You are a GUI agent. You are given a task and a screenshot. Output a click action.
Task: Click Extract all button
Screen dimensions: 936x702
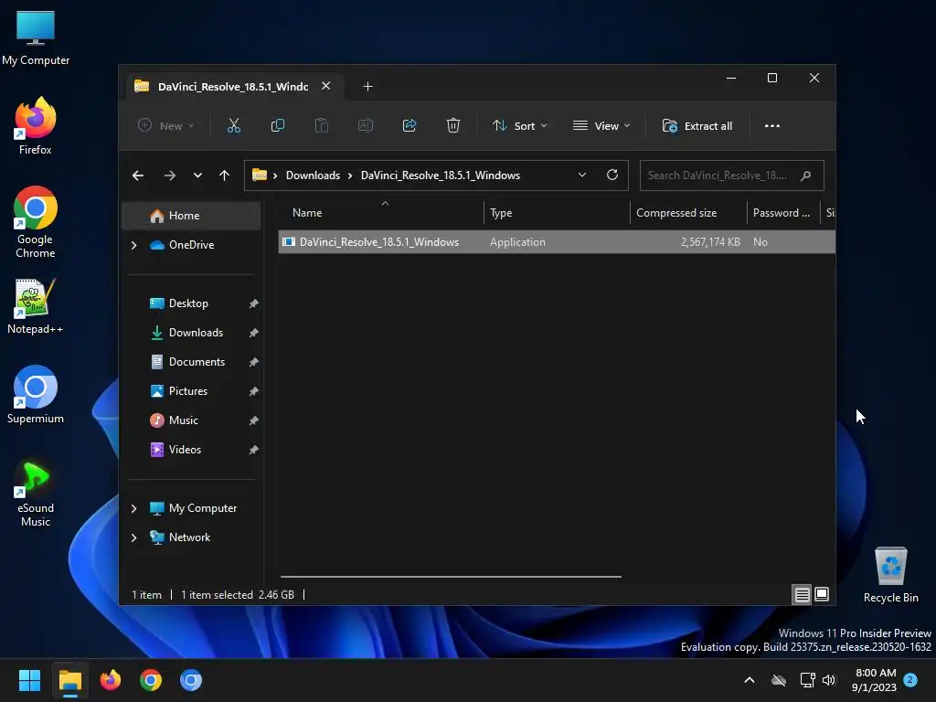(697, 126)
